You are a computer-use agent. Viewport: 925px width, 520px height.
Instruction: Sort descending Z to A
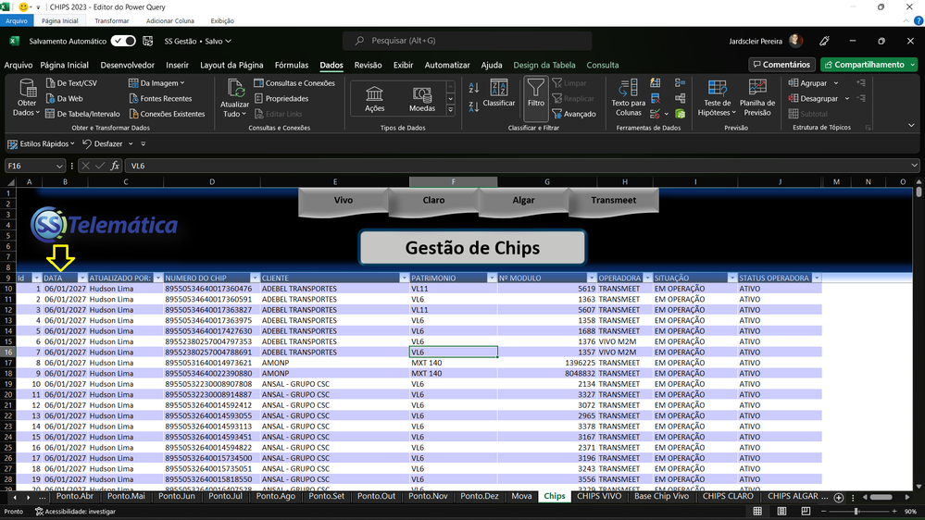[474, 106]
